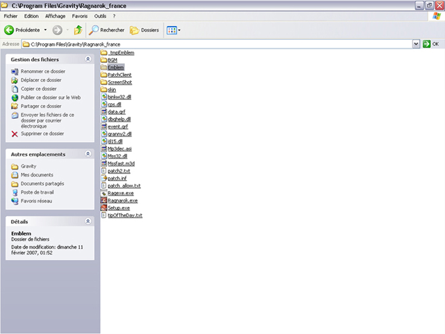445x334 pixels.
Task: Select the BGM folder icon
Action: click(104, 60)
